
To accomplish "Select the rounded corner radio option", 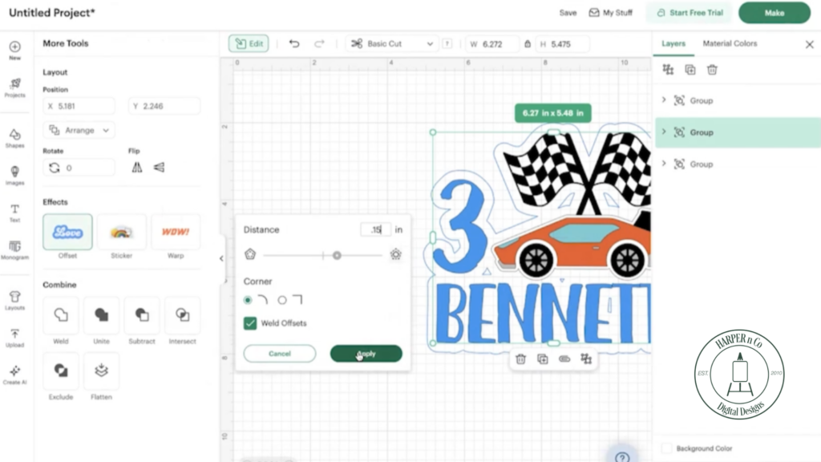I will pyautogui.click(x=249, y=300).
